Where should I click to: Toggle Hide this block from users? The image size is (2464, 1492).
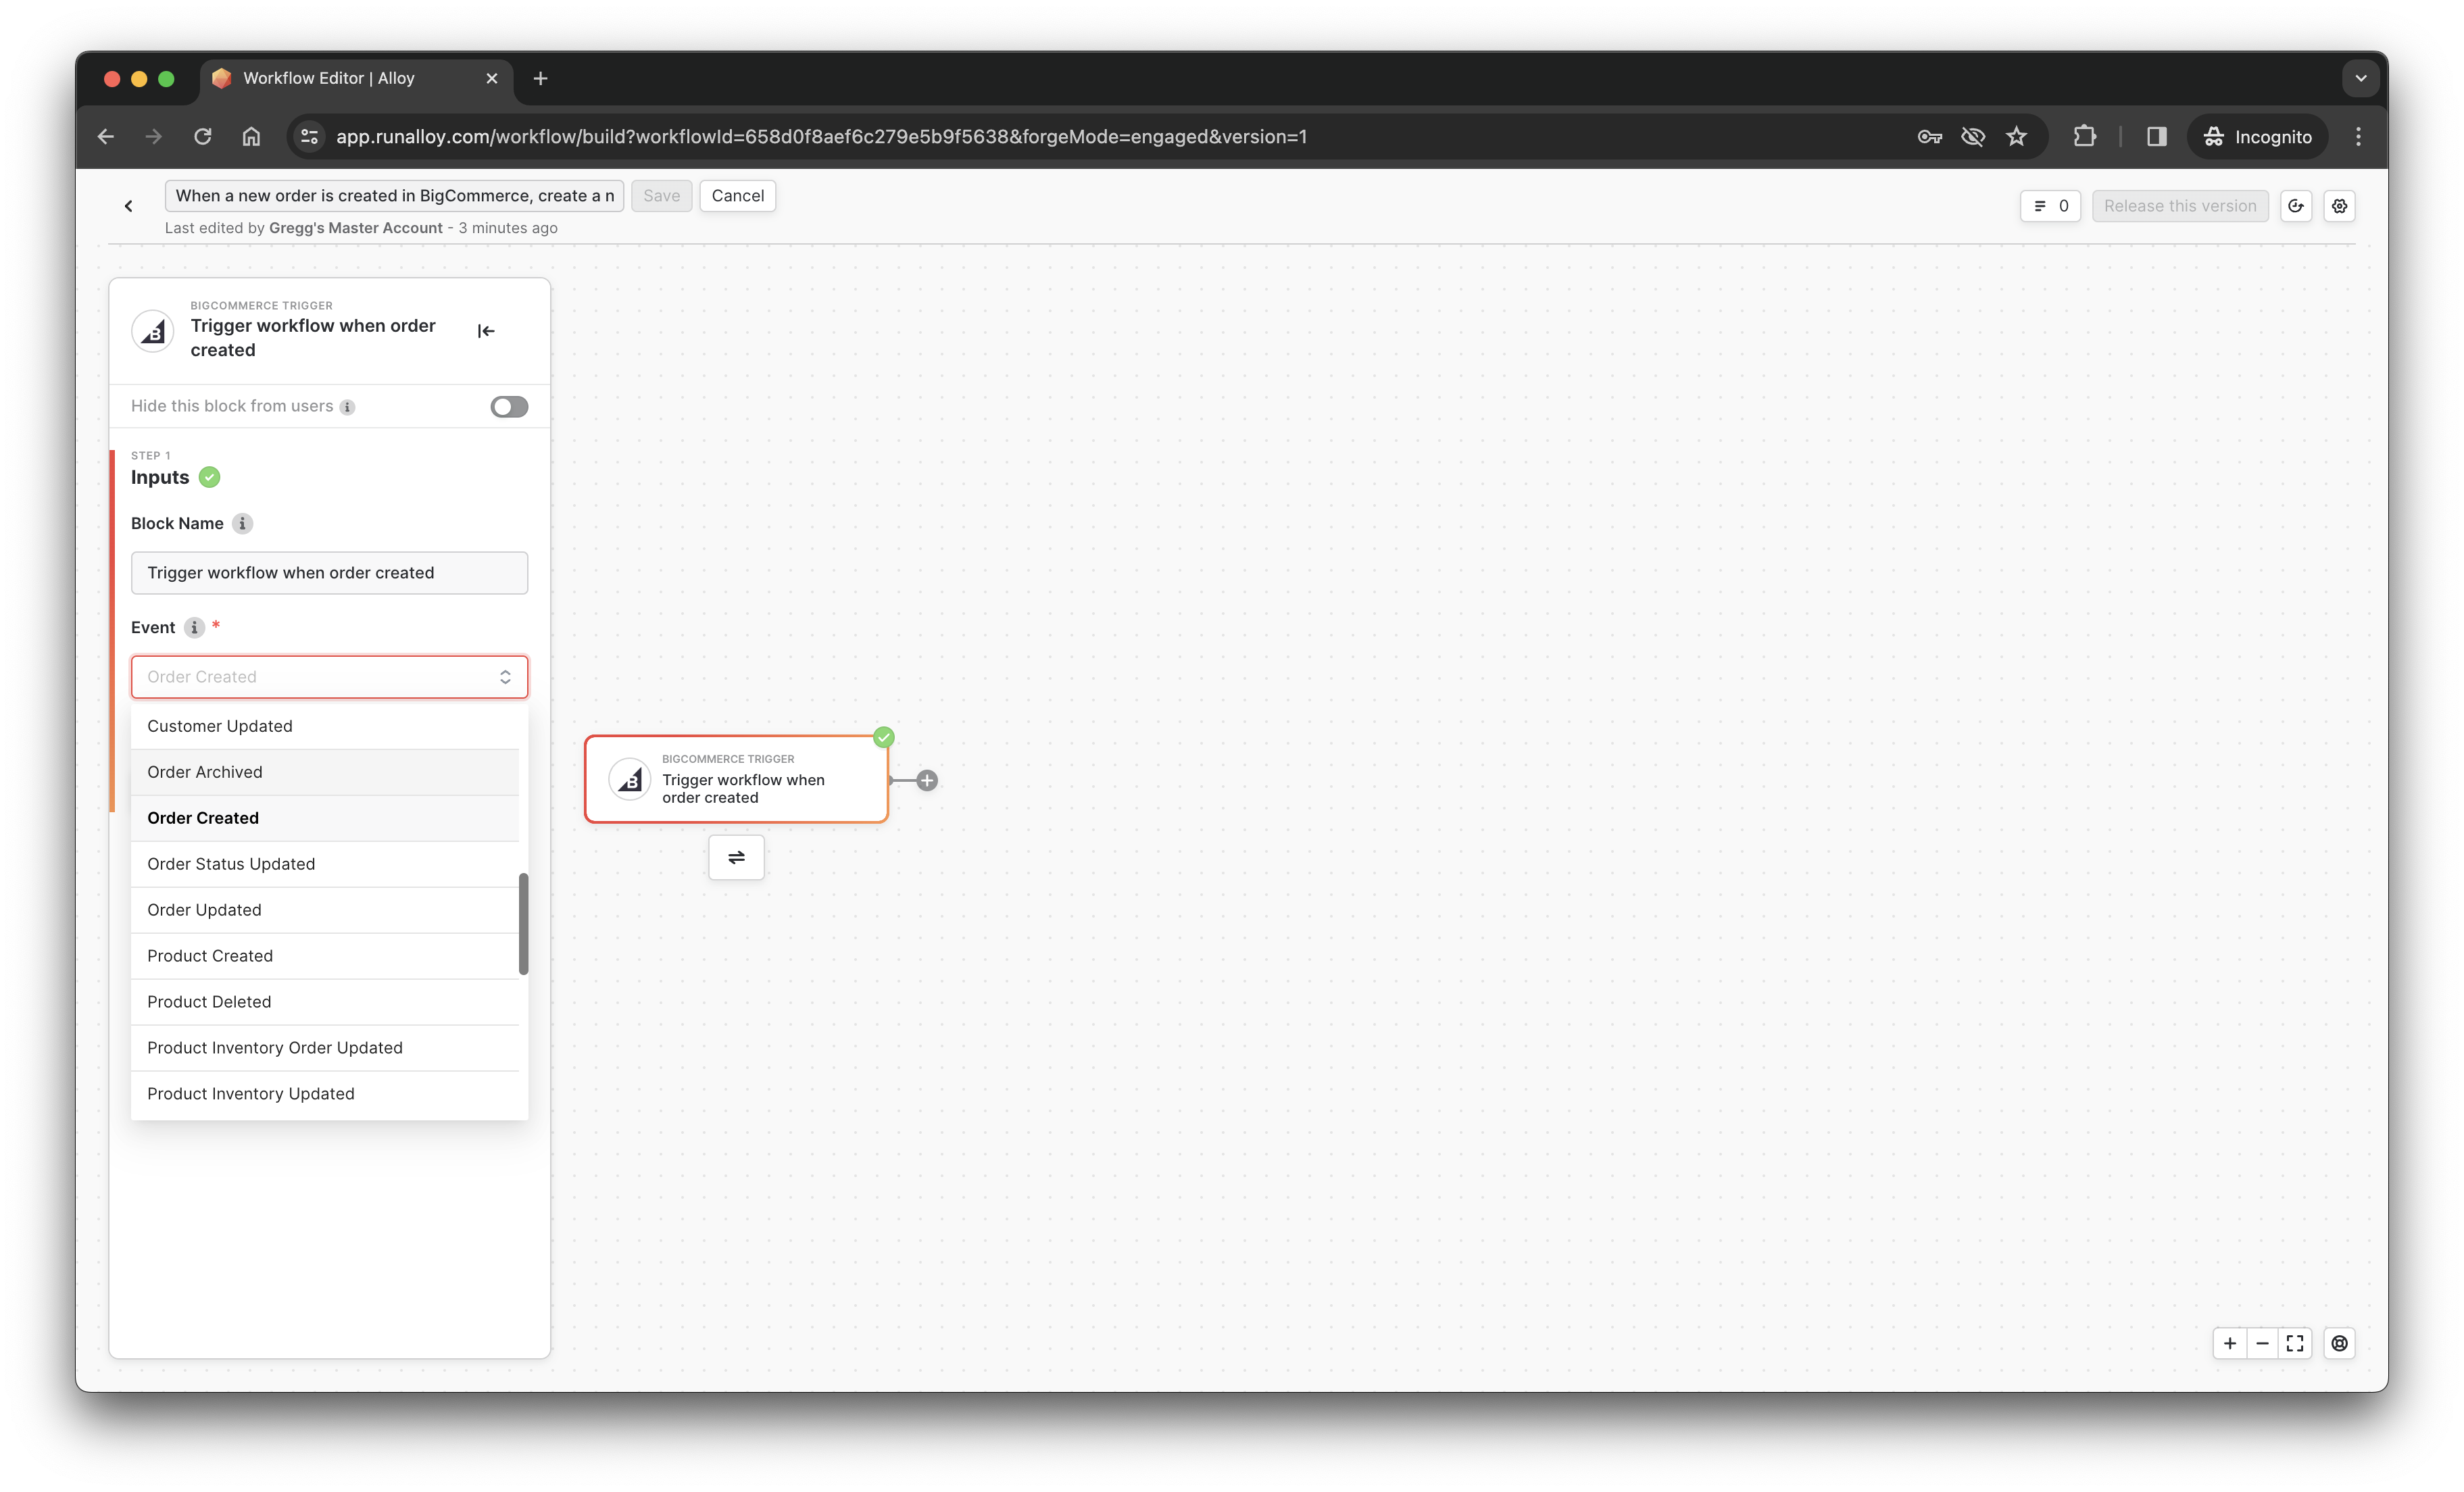click(509, 406)
